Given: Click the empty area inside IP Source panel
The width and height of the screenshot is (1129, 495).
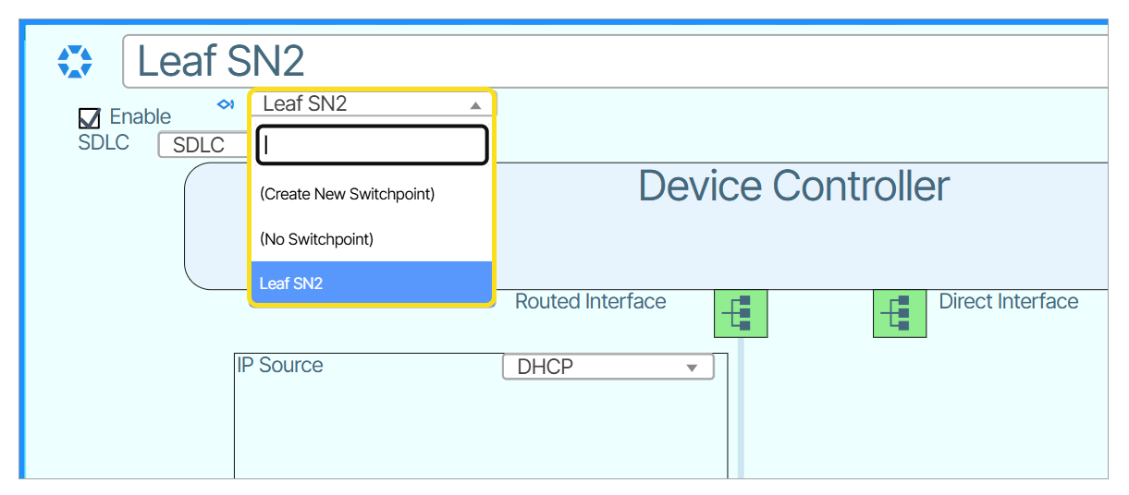Looking at the screenshot, I should (x=481, y=429).
